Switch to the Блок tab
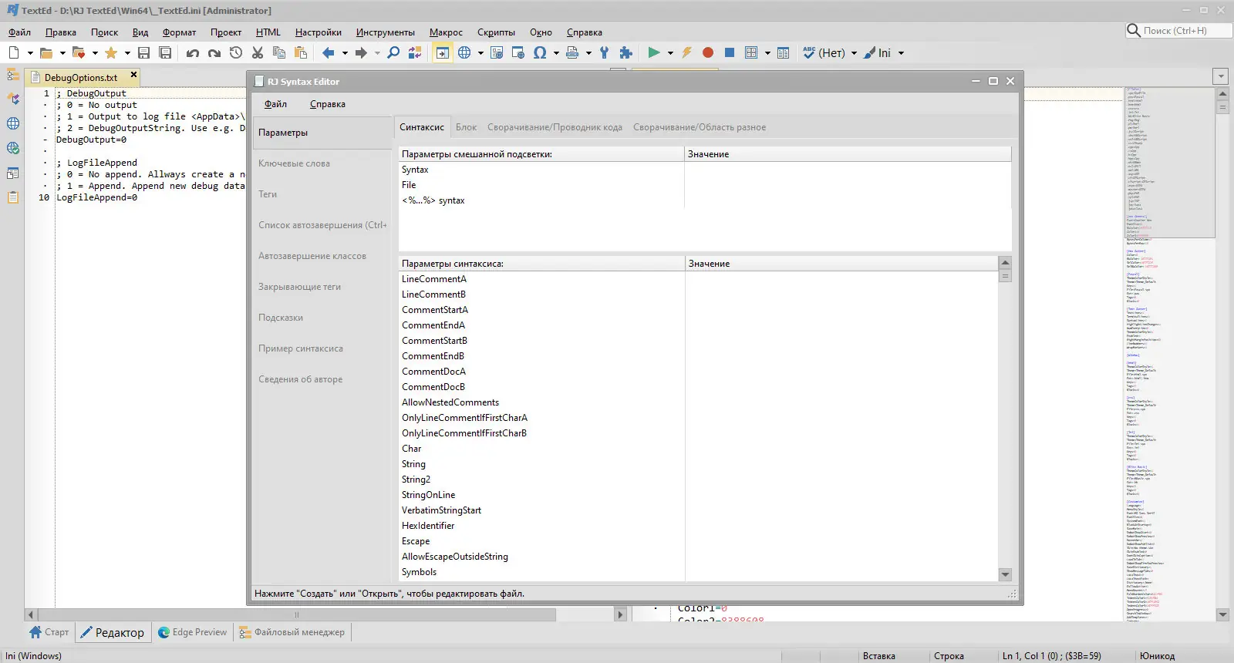The image size is (1234, 663). [x=466, y=127]
